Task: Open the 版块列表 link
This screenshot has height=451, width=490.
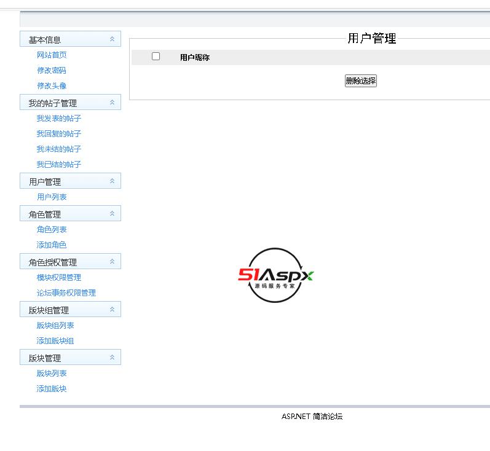Action: (x=52, y=373)
